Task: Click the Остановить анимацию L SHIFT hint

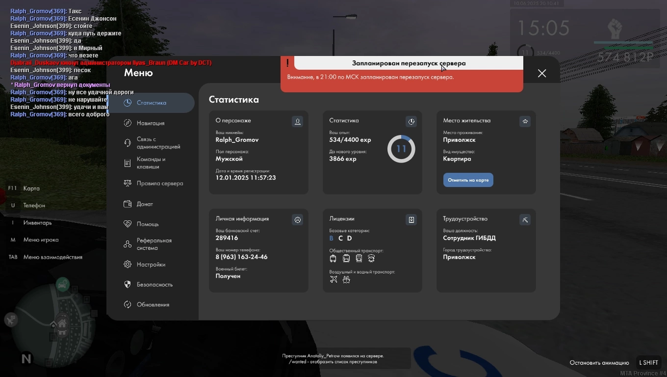Action: tap(616, 362)
